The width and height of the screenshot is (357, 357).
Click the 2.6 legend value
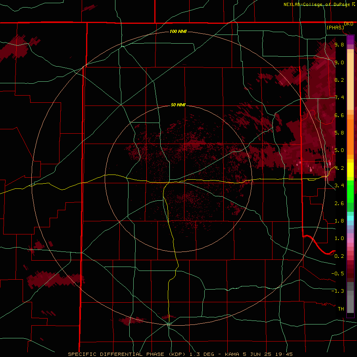[x=339, y=203]
